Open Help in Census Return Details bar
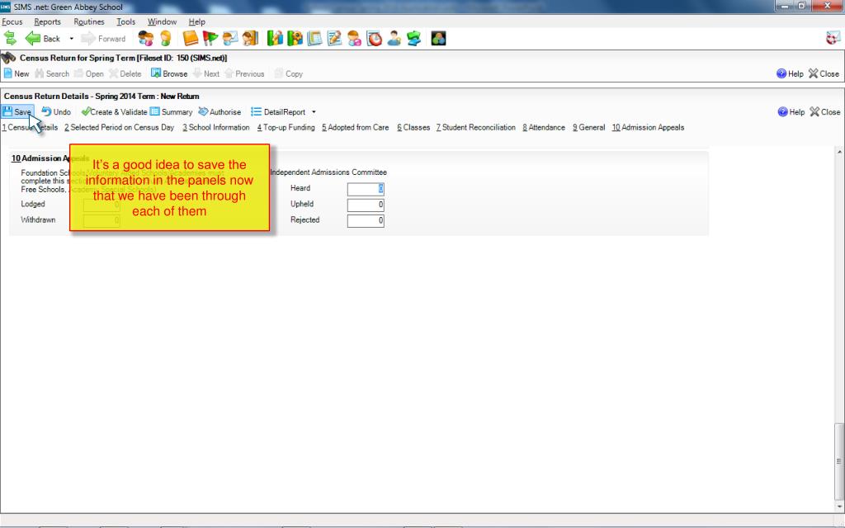This screenshot has width=845, height=528. (791, 112)
